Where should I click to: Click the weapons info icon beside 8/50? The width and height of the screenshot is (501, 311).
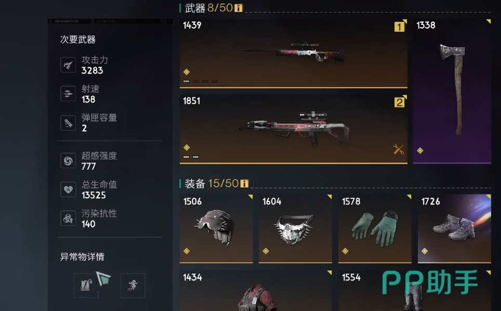[239, 8]
